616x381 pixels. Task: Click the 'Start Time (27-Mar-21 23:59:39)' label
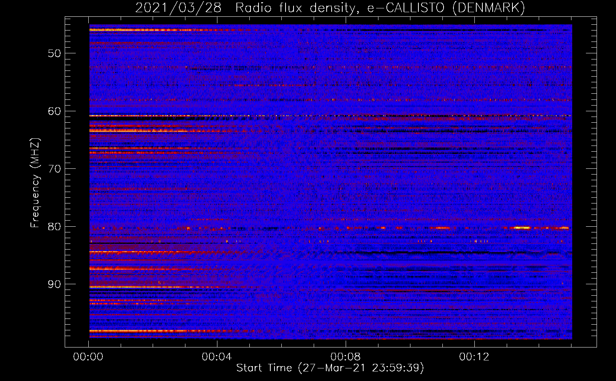pos(330,368)
